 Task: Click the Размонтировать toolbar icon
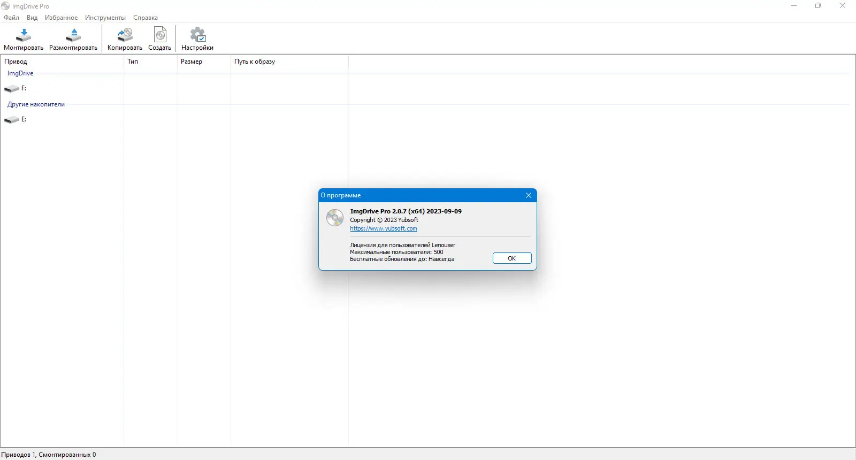tap(73, 35)
